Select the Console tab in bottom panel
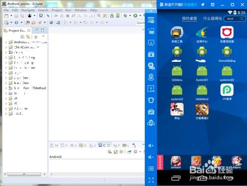The height and width of the screenshot is (186, 247). tap(104, 145)
